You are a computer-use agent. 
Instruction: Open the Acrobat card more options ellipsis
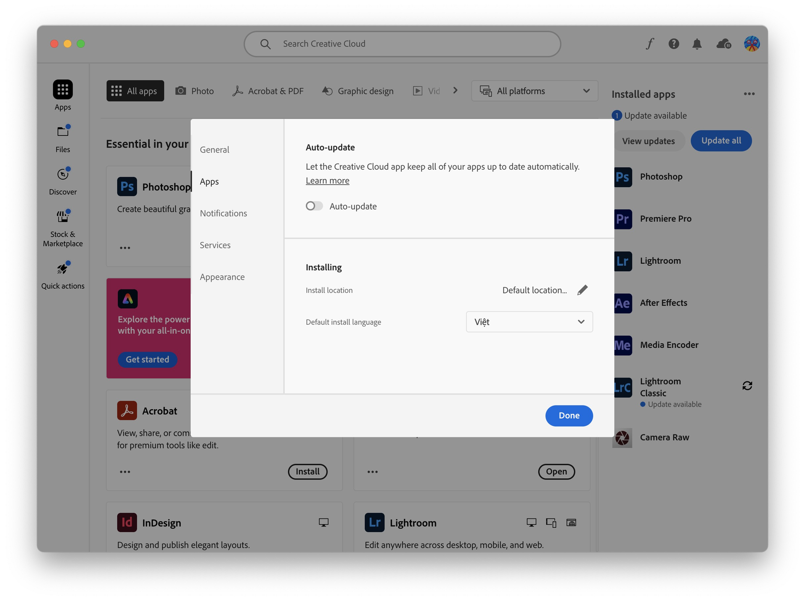(125, 472)
